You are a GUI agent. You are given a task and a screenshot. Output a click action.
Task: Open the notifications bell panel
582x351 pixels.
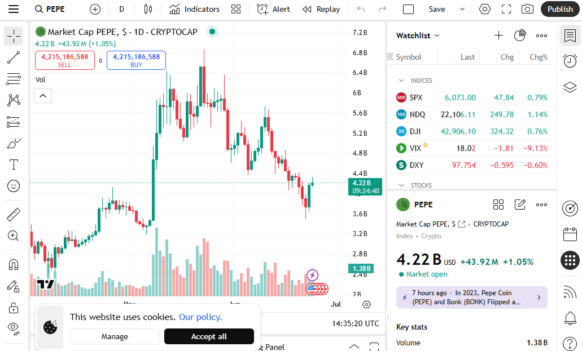point(570,318)
